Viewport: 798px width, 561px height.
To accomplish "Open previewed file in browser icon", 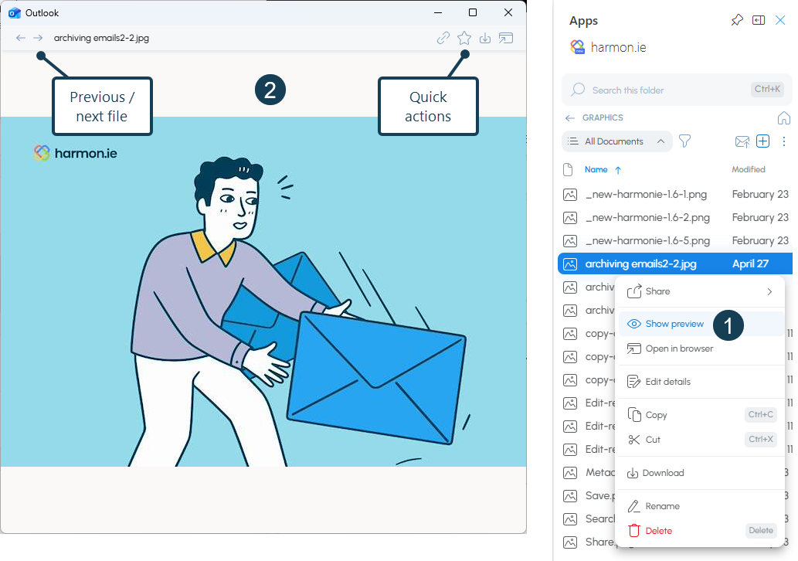I will tap(506, 38).
